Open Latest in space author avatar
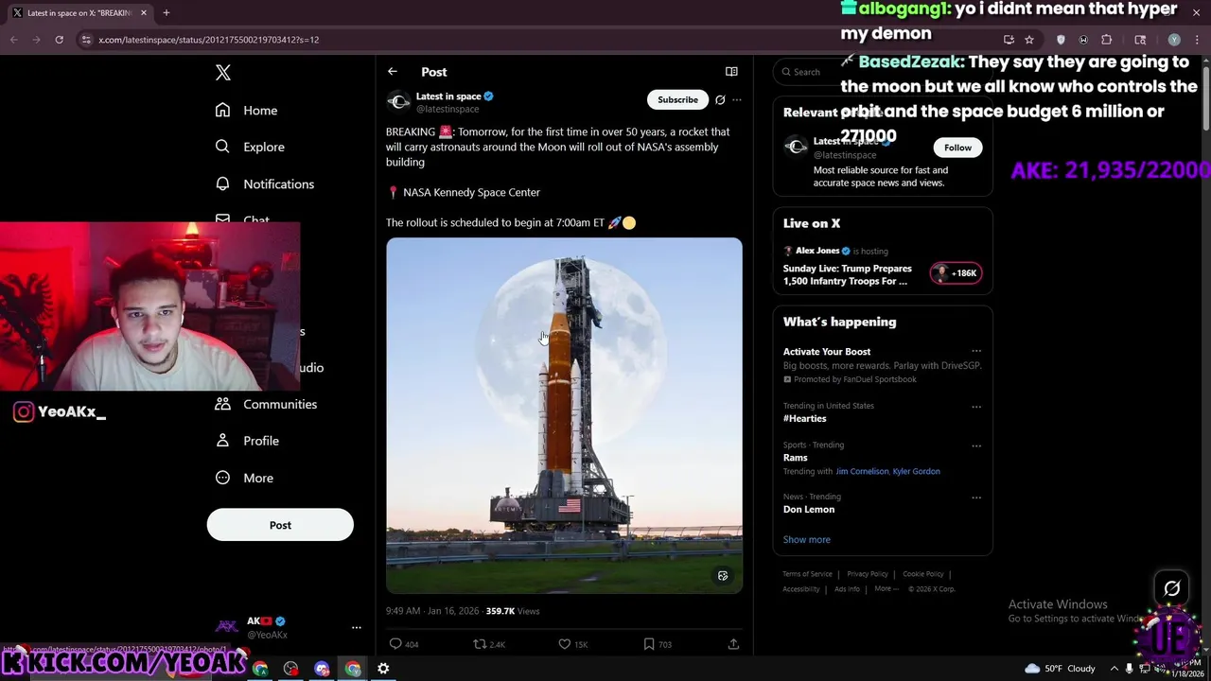This screenshot has height=681, width=1211. click(x=399, y=101)
